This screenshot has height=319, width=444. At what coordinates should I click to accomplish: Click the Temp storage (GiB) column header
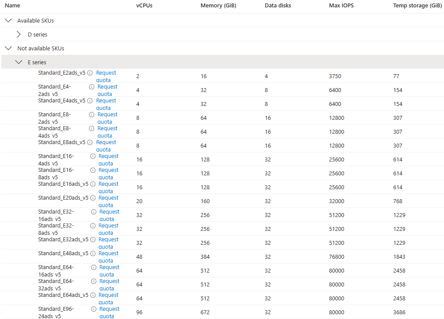[418, 5]
